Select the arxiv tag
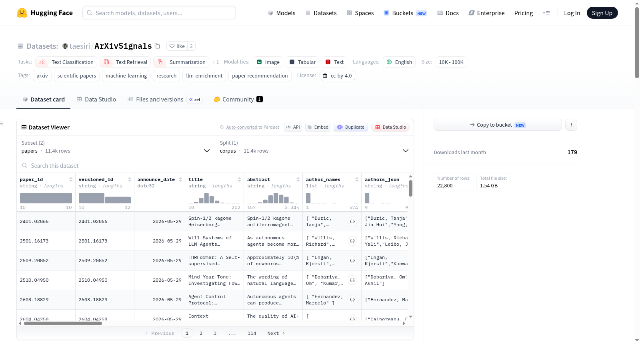This screenshot has width=640, height=344. [42, 76]
